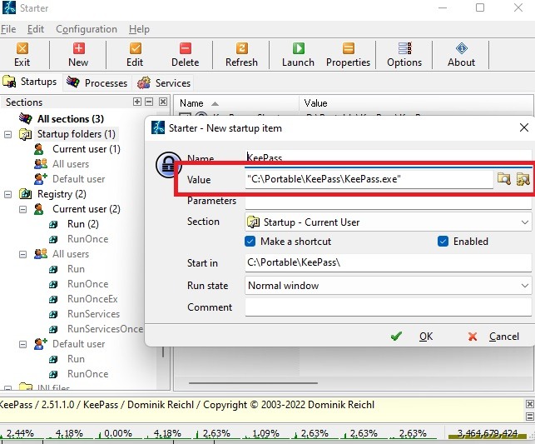Image resolution: width=535 pixels, height=444 pixels.
Task: Click the New toolbar icon
Action: click(x=78, y=55)
